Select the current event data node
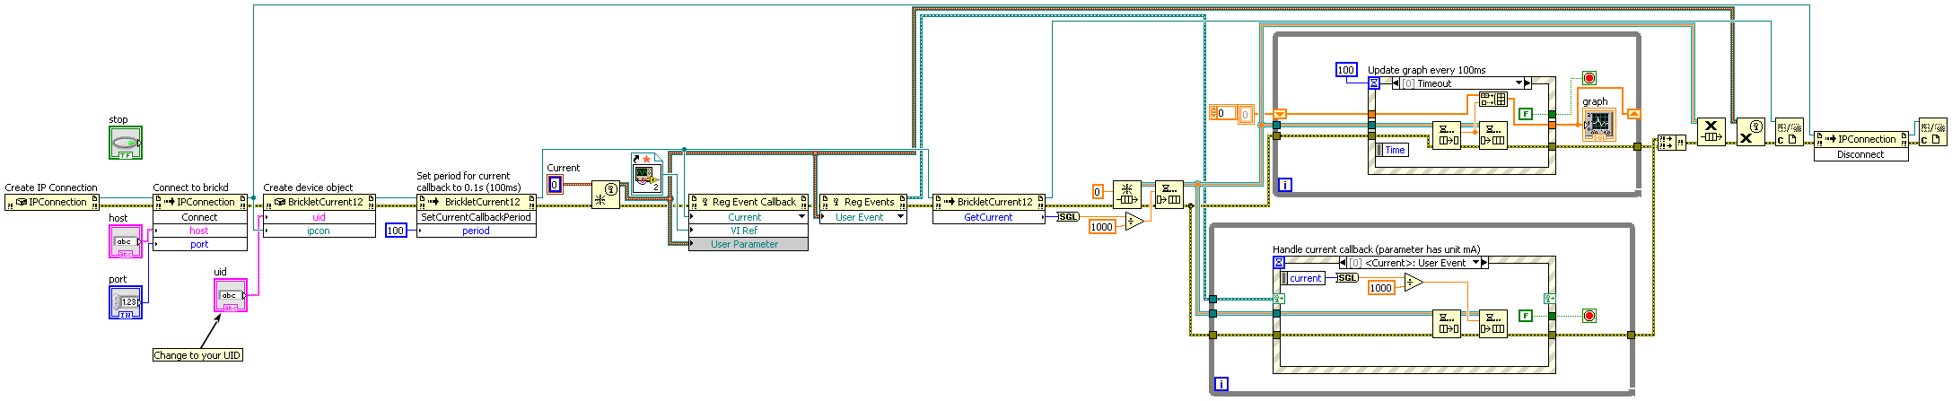Screen dimensions: 1952x401 [1302, 278]
